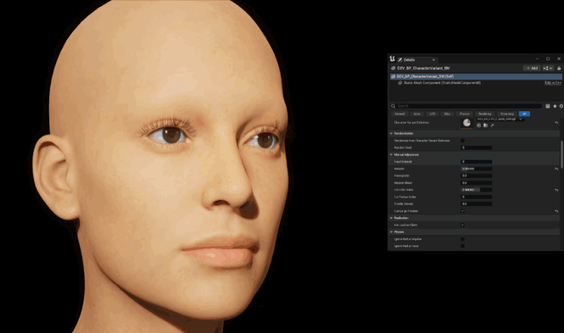Enable Ignore Radial Impulse checkbox
Viewport: 564px width, 333px height.
462,239
